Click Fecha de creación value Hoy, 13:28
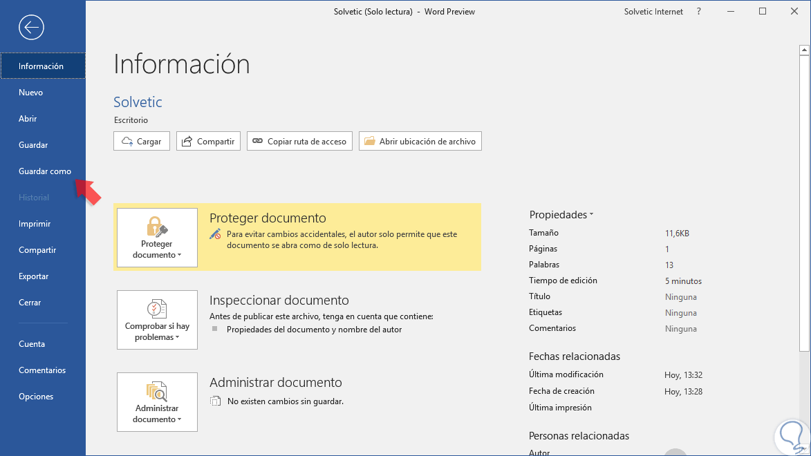The image size is (811, 456). tap(683, 391)
